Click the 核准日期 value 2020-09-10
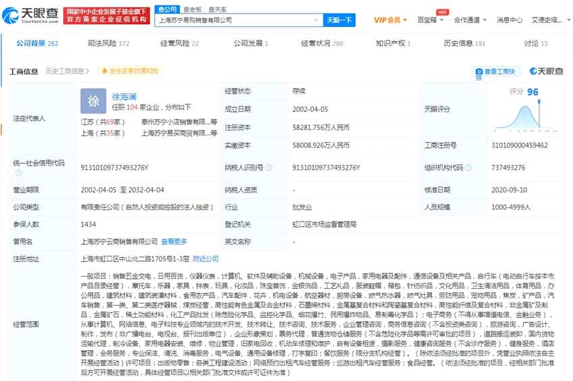Screen dimensions: 573x381 [x=509, y=190]
